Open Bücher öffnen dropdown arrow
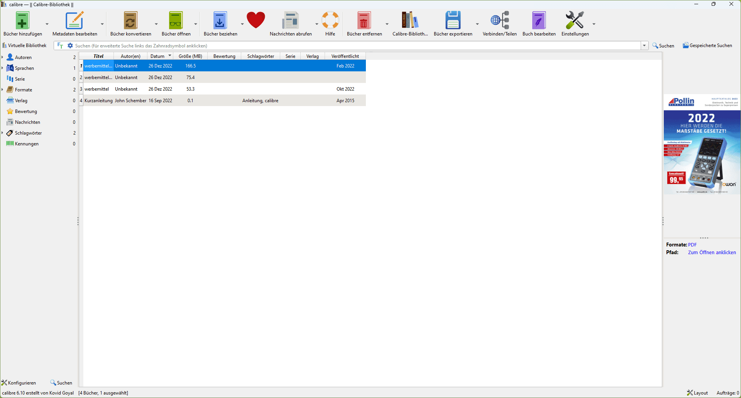Viewport: 741px width, 398px height. 196,24
